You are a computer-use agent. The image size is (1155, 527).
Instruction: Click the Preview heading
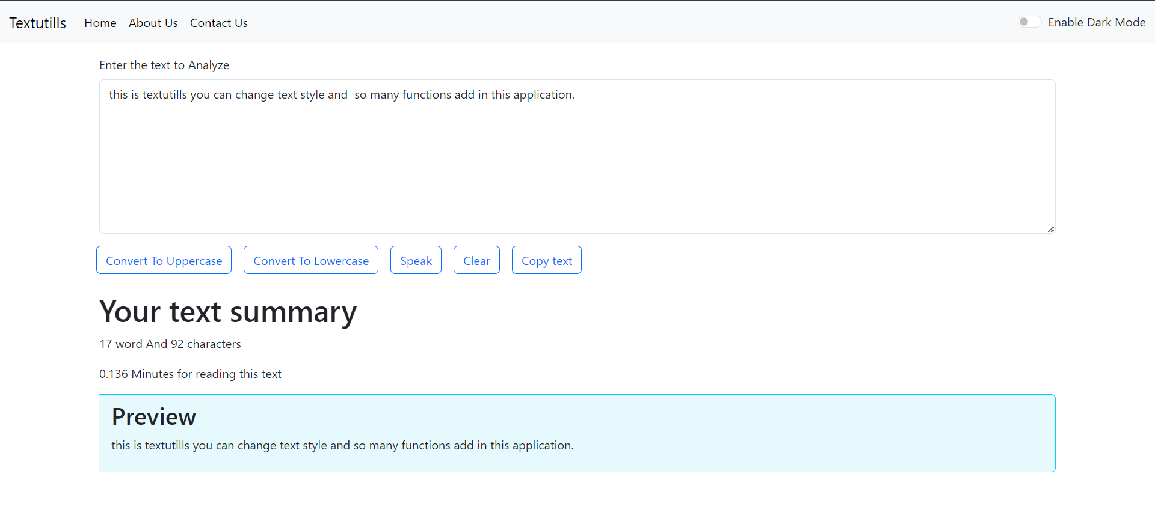pos(154,417)
